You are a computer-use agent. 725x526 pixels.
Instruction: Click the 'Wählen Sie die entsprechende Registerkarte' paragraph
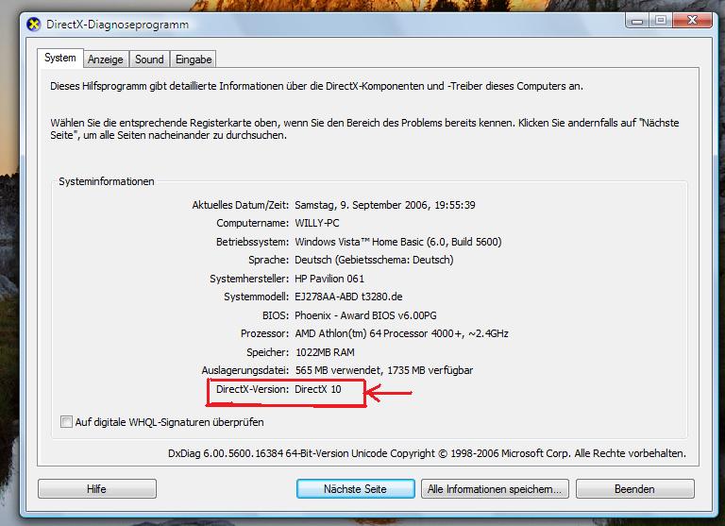click(364, 129)
